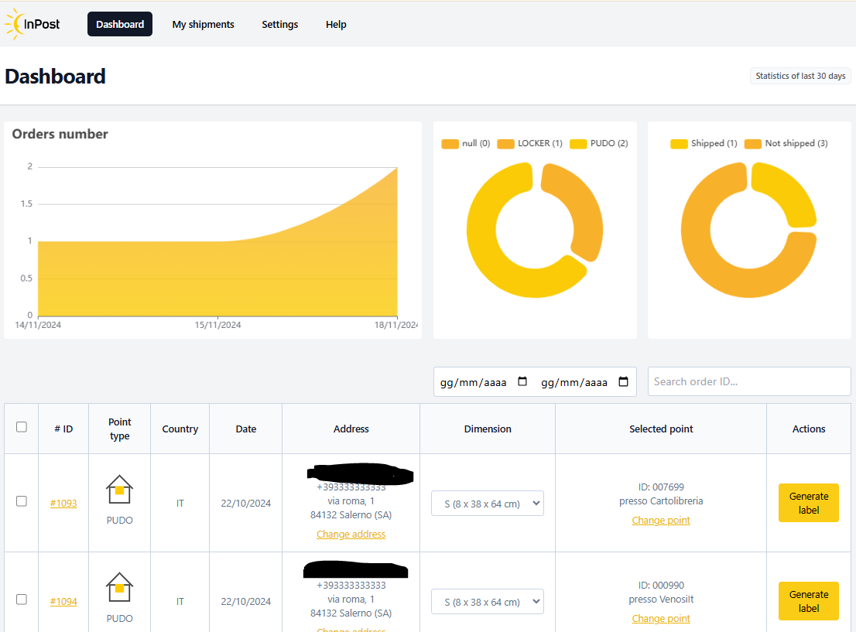The height and width of the screenshot is (632, 856).
Task: Tick the checkbox for order #1094
Action: (22, 600)
